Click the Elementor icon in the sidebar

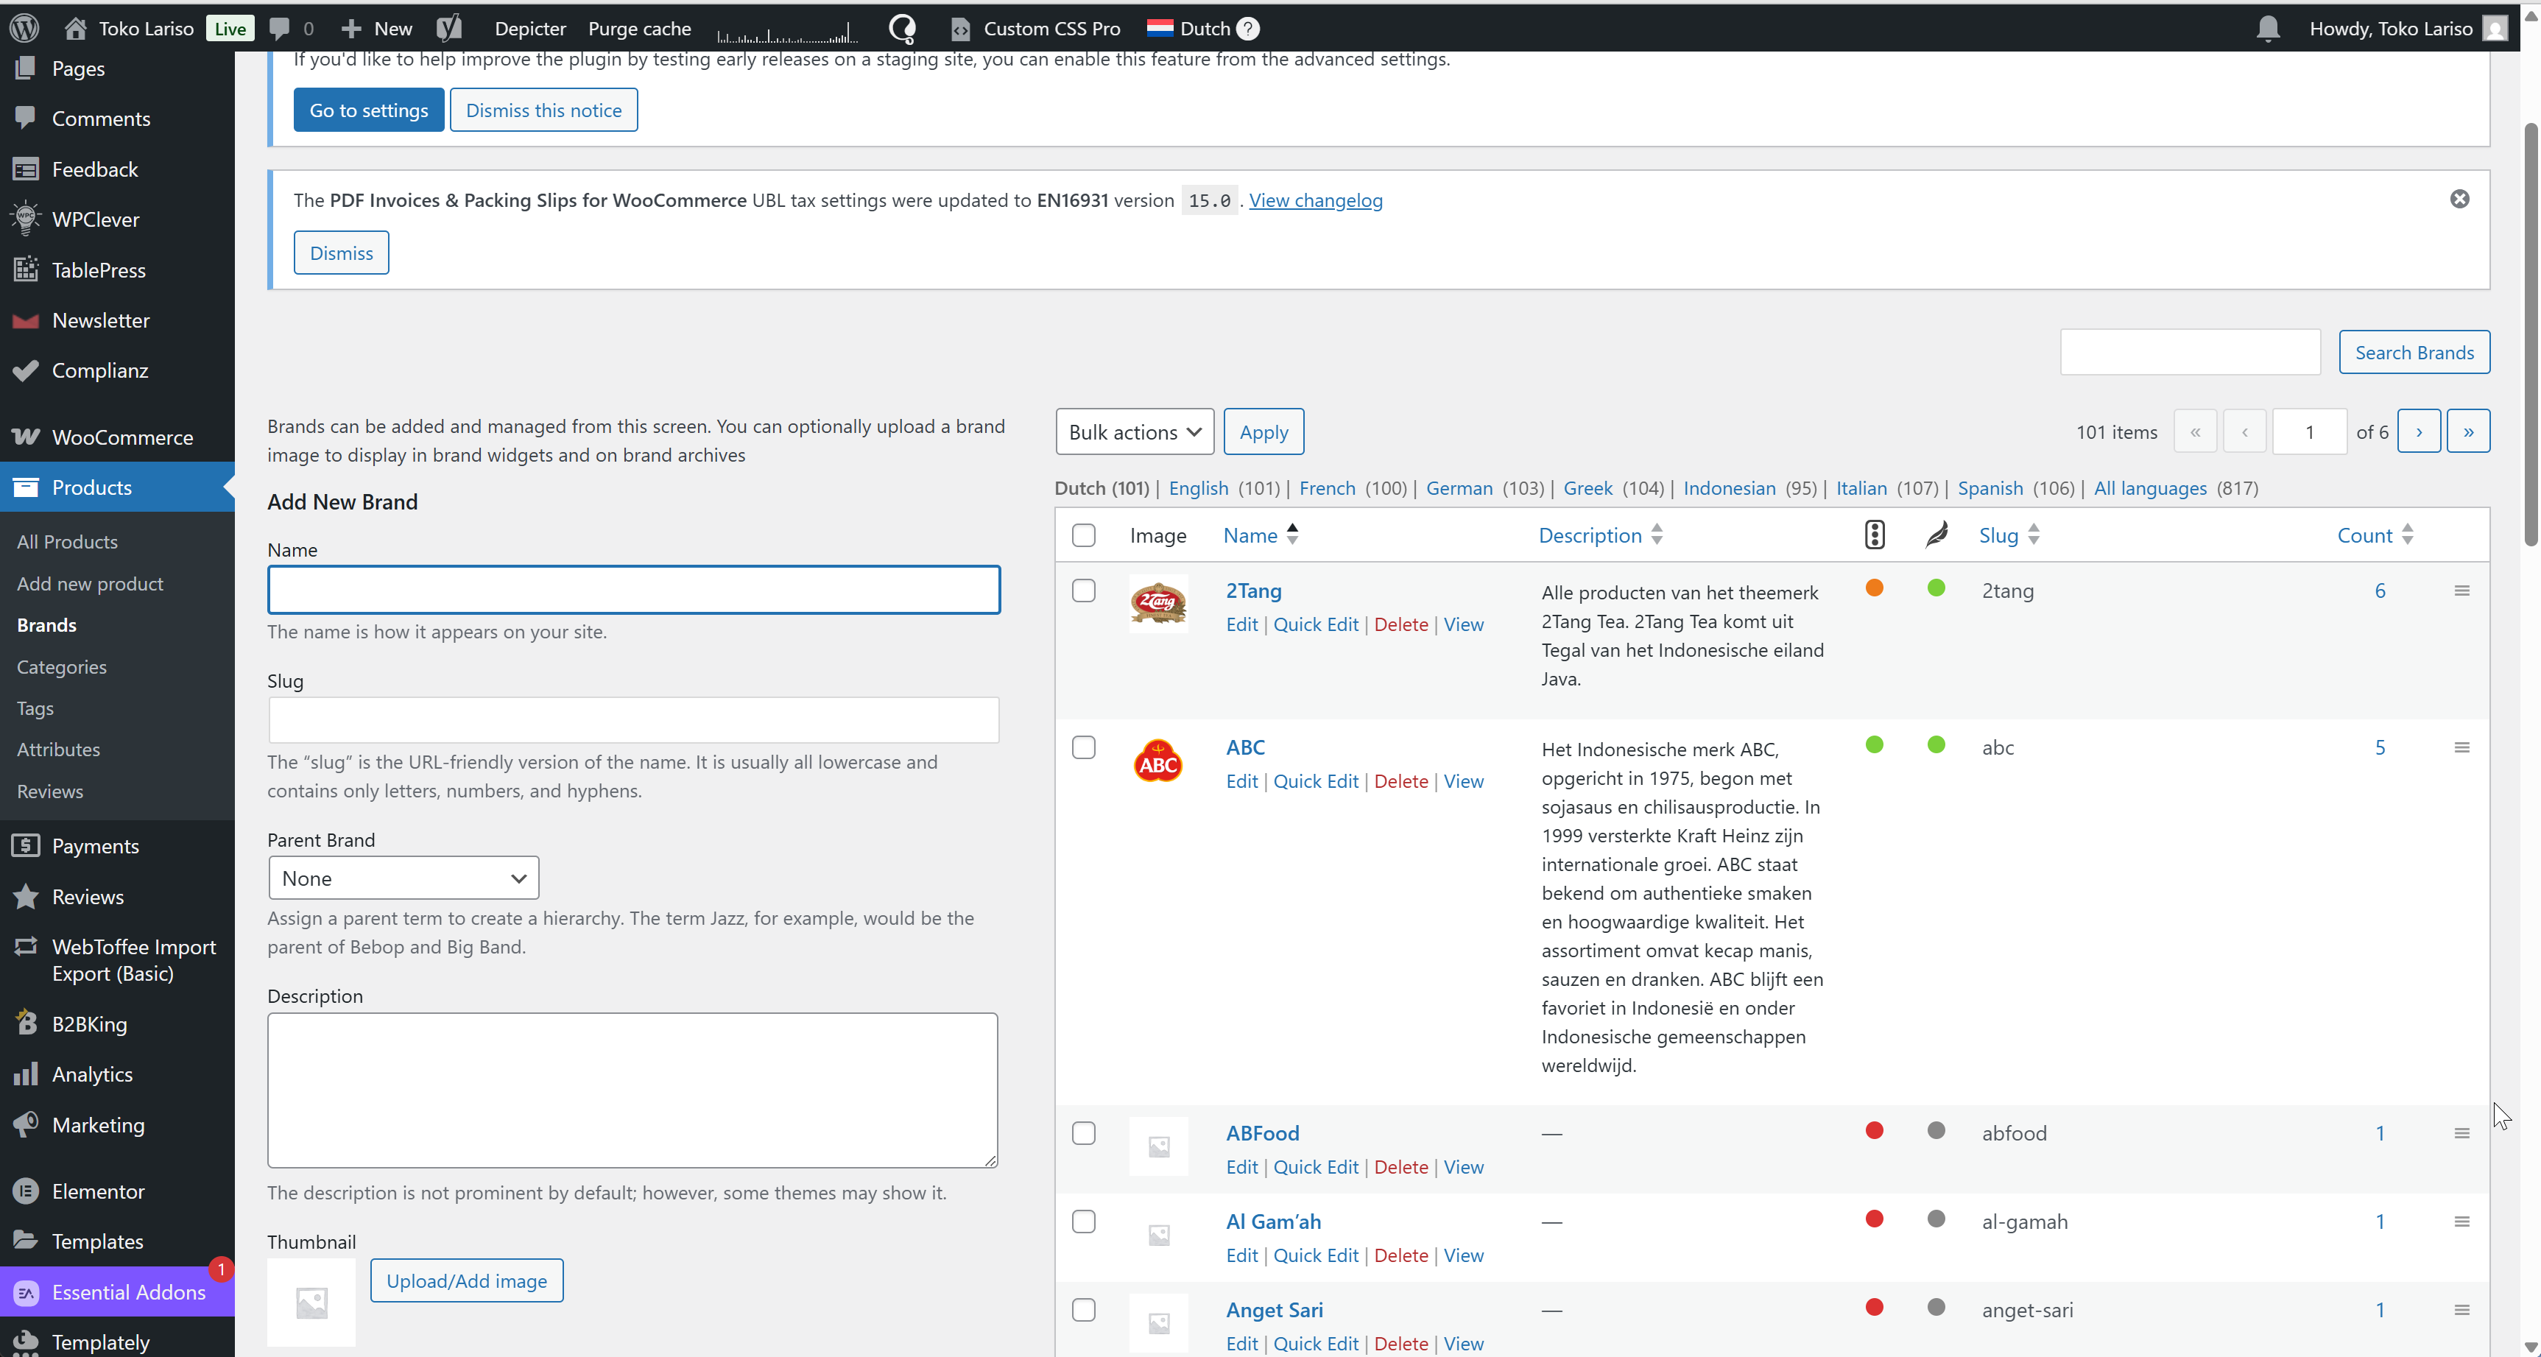click(26, 1191)
